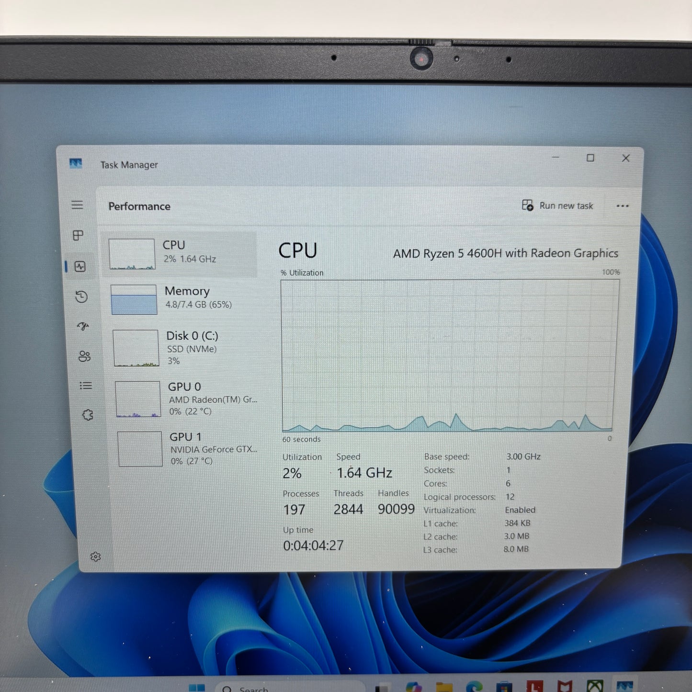Click the Logical processors value 12
This screenshot has height=692, width=692.
[x=510, y=497]
